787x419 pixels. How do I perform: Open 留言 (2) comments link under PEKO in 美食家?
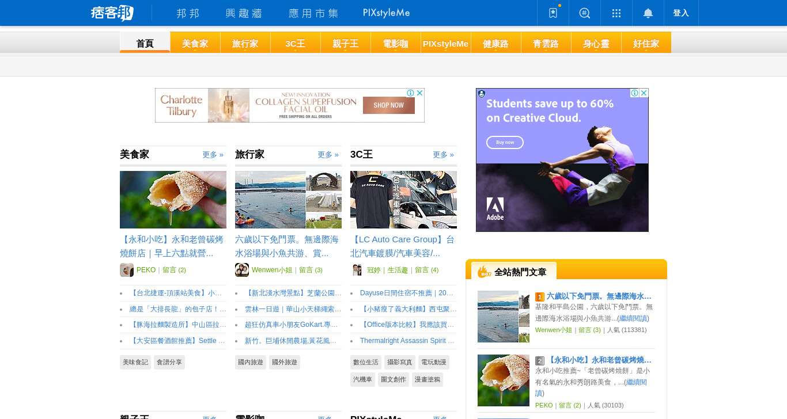174,270
